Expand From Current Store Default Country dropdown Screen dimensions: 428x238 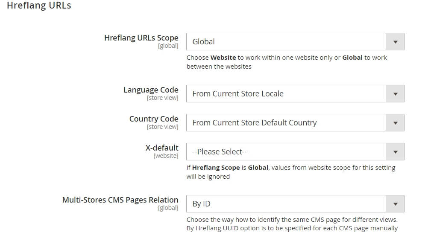pos(295,123)
